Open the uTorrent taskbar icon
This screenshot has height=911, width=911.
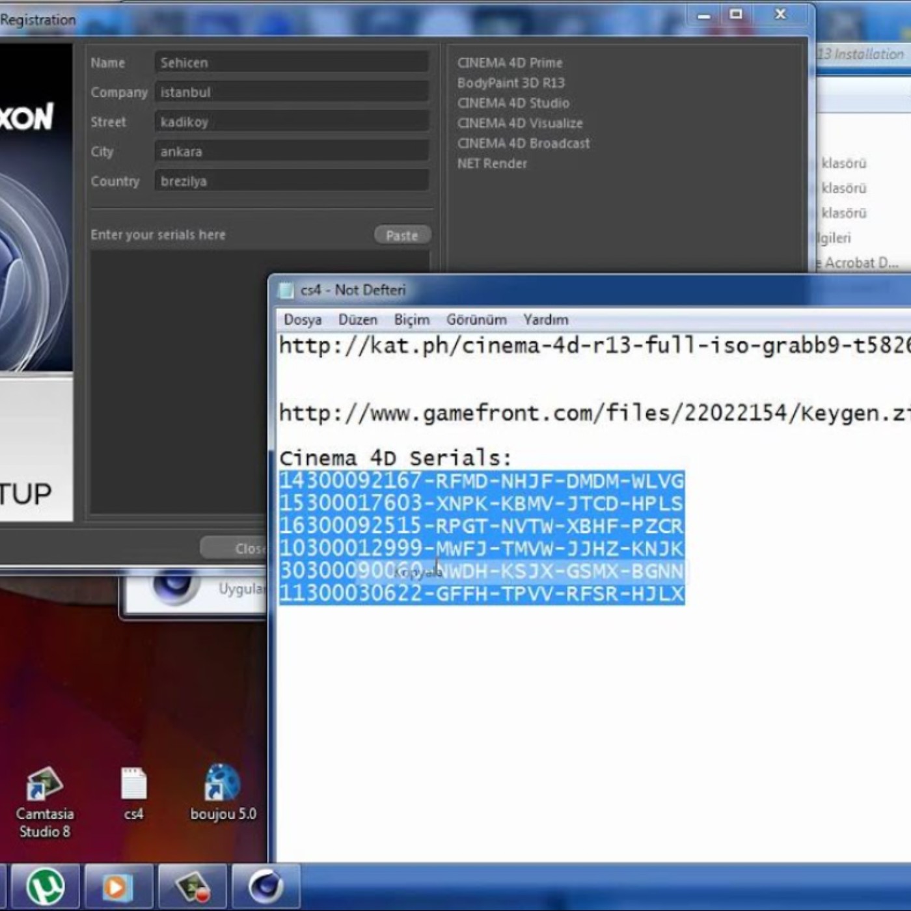[46, 887]
